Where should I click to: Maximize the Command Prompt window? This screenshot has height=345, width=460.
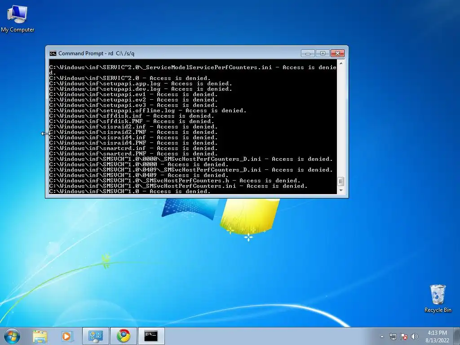pos(323,53)
